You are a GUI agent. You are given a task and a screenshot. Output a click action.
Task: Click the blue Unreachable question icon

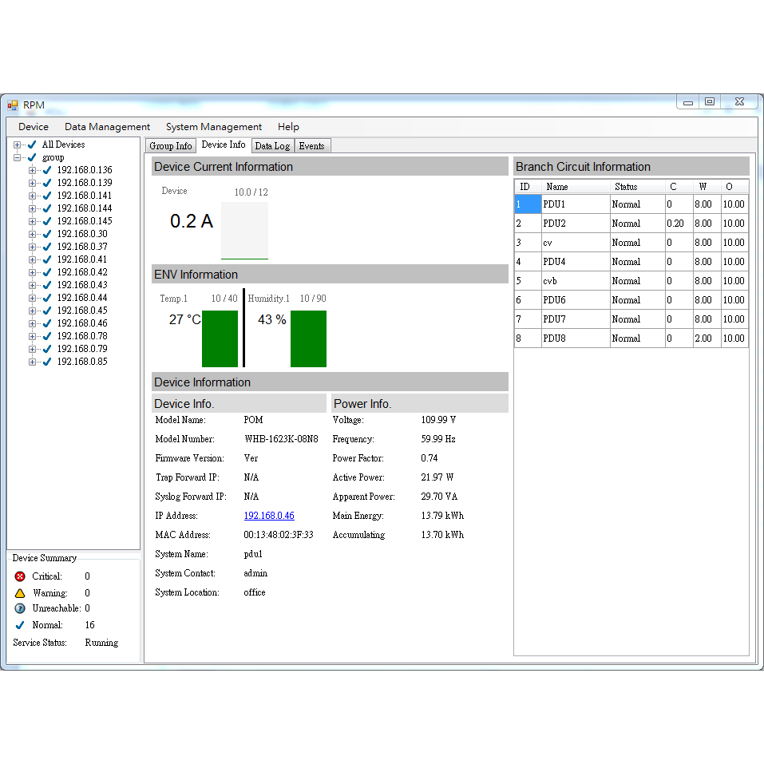click(x=20, y=608)
